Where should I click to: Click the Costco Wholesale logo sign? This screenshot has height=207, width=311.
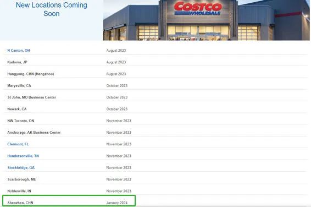tap(198, 8)
